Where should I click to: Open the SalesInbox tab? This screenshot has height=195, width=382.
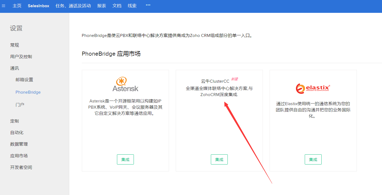coord(38,6)
